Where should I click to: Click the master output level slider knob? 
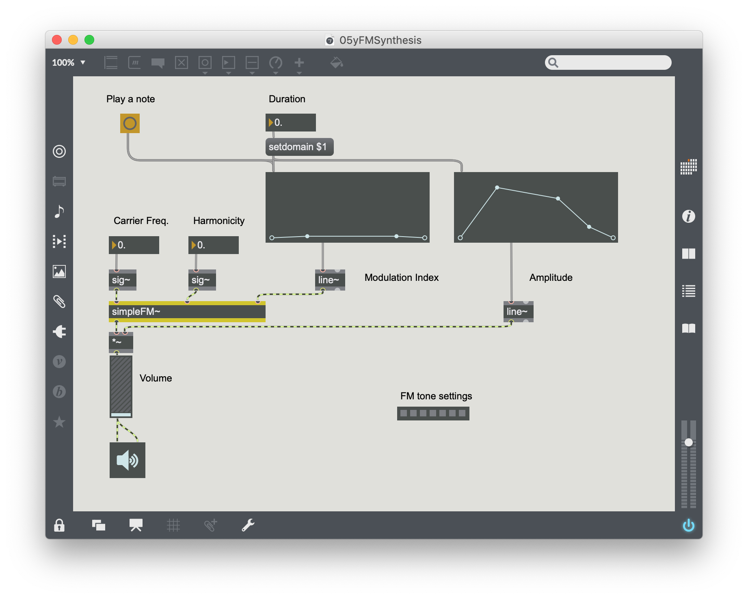tap(688, 442)
